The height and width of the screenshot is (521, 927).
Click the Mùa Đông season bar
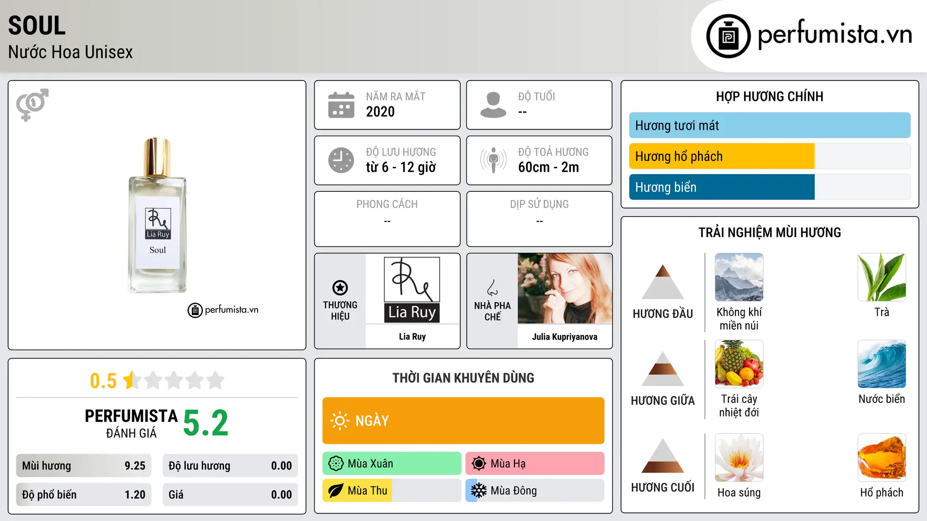[x=535, y=491]
